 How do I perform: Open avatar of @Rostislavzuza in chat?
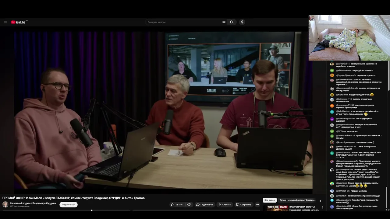(332, 153)
